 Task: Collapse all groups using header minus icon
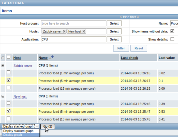tap(3, 58)
